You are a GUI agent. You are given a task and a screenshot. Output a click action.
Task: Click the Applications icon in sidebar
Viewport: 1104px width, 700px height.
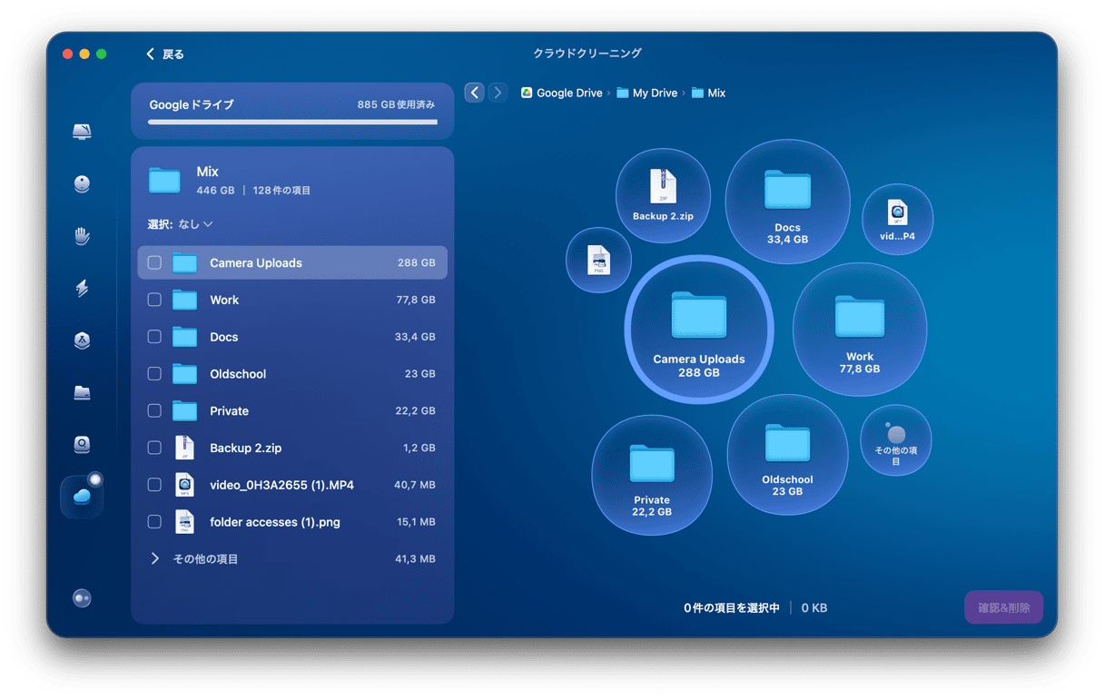click(x=82, y=340)
